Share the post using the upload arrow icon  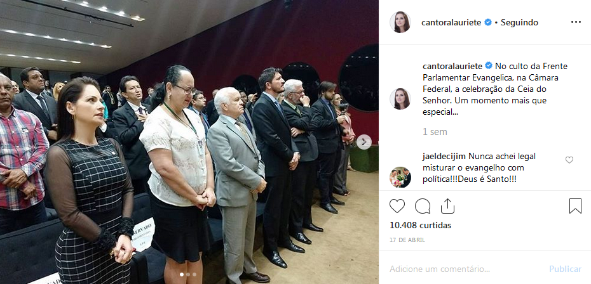448,206
